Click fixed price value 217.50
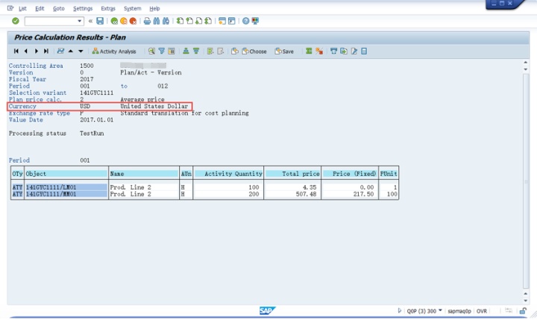Screen dimensions: 537x320 pyautogui.click(x=363, y=194)
